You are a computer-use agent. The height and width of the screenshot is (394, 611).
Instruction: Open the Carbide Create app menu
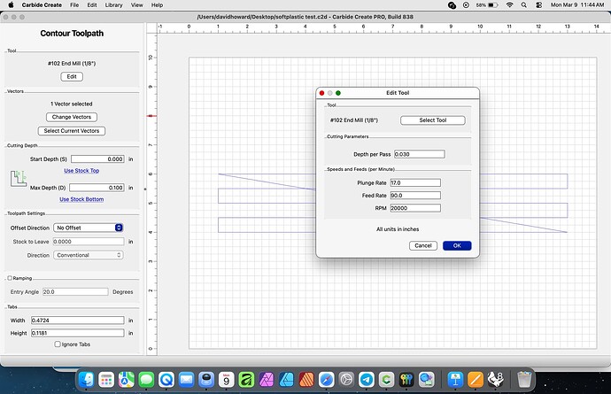click(x=42, y=5)
